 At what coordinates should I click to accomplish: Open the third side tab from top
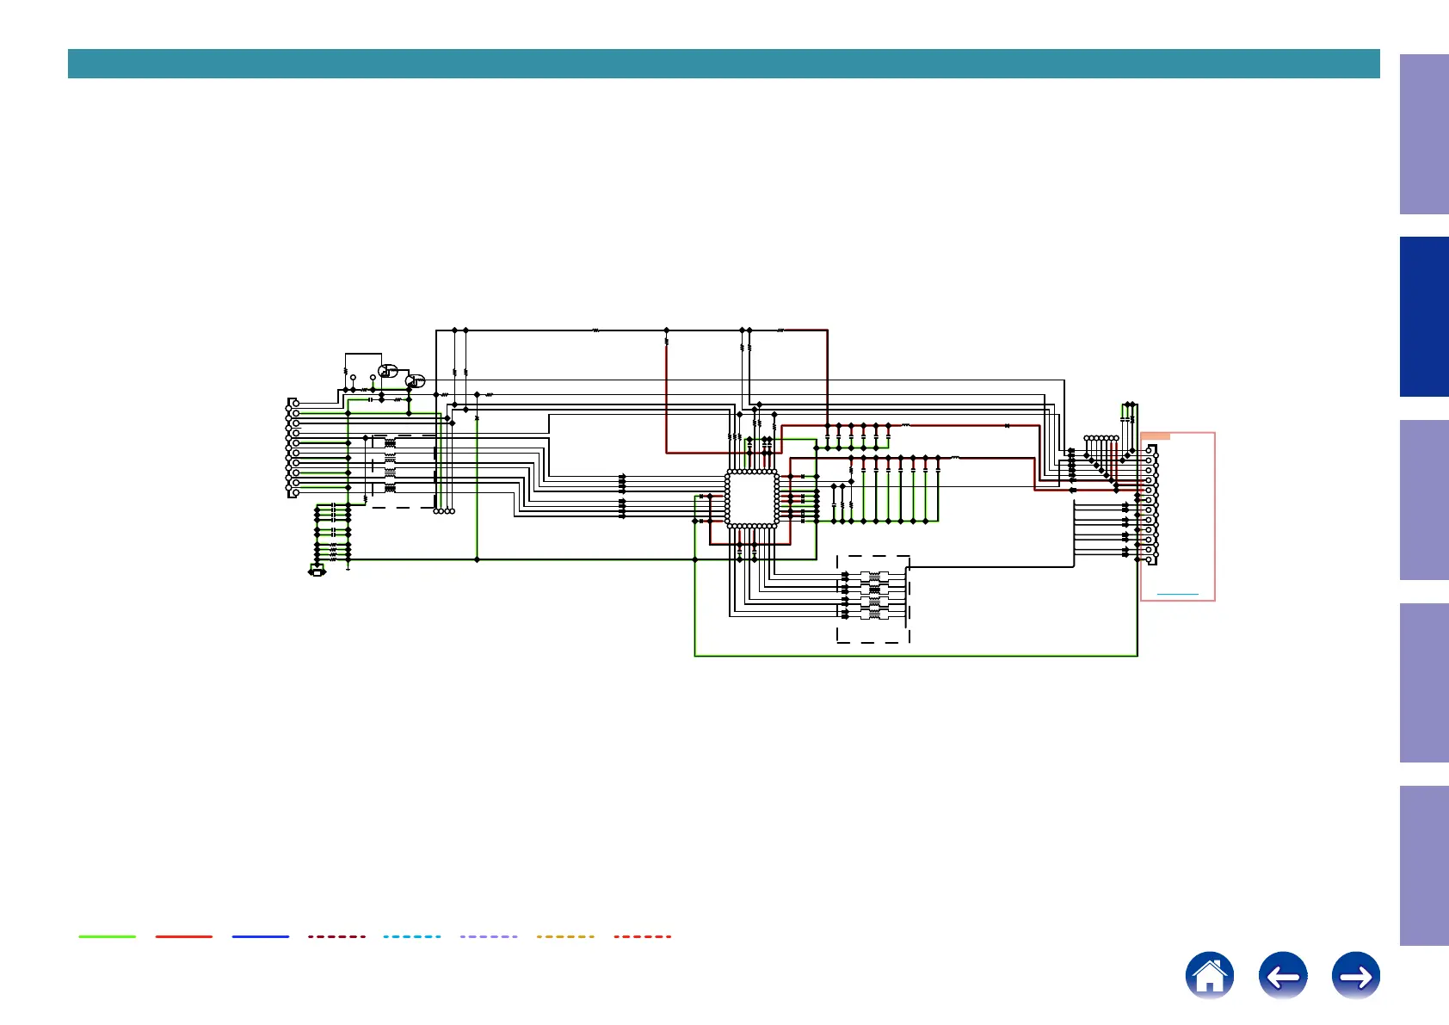[x=1424, y=500]
